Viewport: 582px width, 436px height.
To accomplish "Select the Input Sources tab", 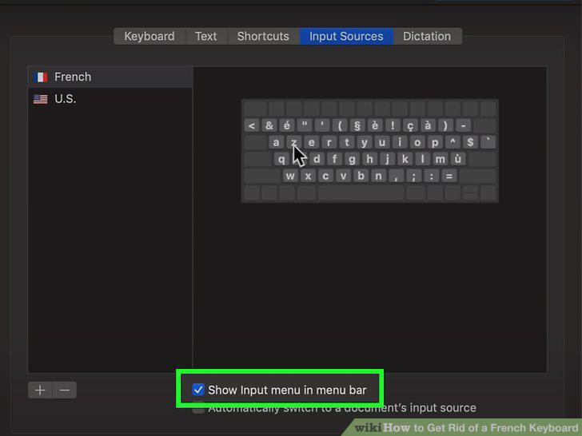I will pyautogui.click(x=346, y=37).
